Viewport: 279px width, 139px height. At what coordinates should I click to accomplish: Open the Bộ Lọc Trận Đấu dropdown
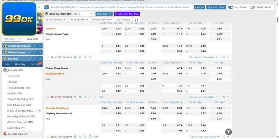(55, 20)
